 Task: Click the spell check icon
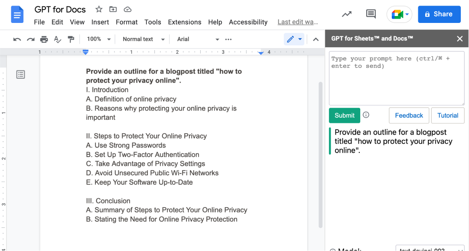pos(57,39)
